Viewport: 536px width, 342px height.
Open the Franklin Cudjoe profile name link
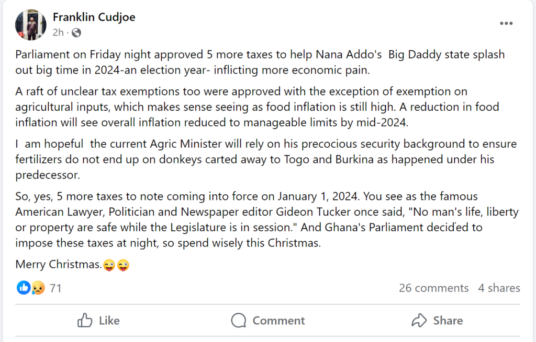point(94,17)
